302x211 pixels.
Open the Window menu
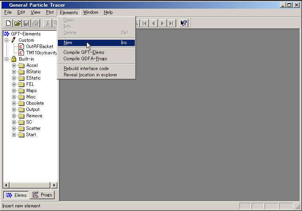tap(90, 12)
